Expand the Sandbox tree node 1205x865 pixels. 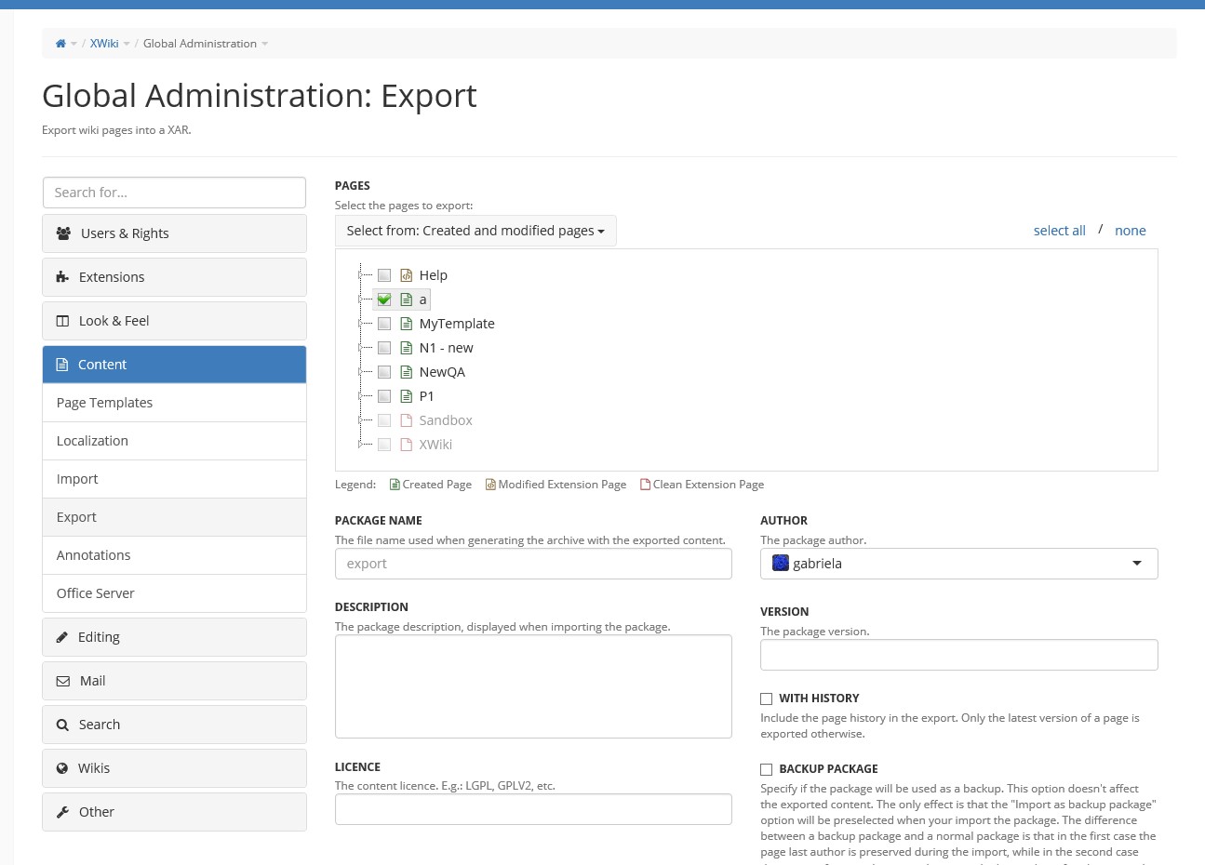(x=361, y=420)
